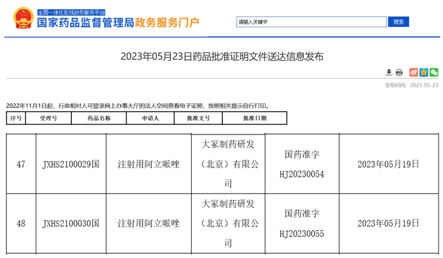
Task: Click the 受理号 column header
Action: click(x=48, y=118)
